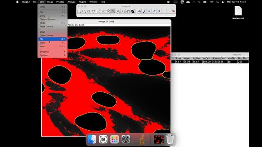Open the Apple menu
This screenshot has height=147, width=262.
(x=17, y=2)
